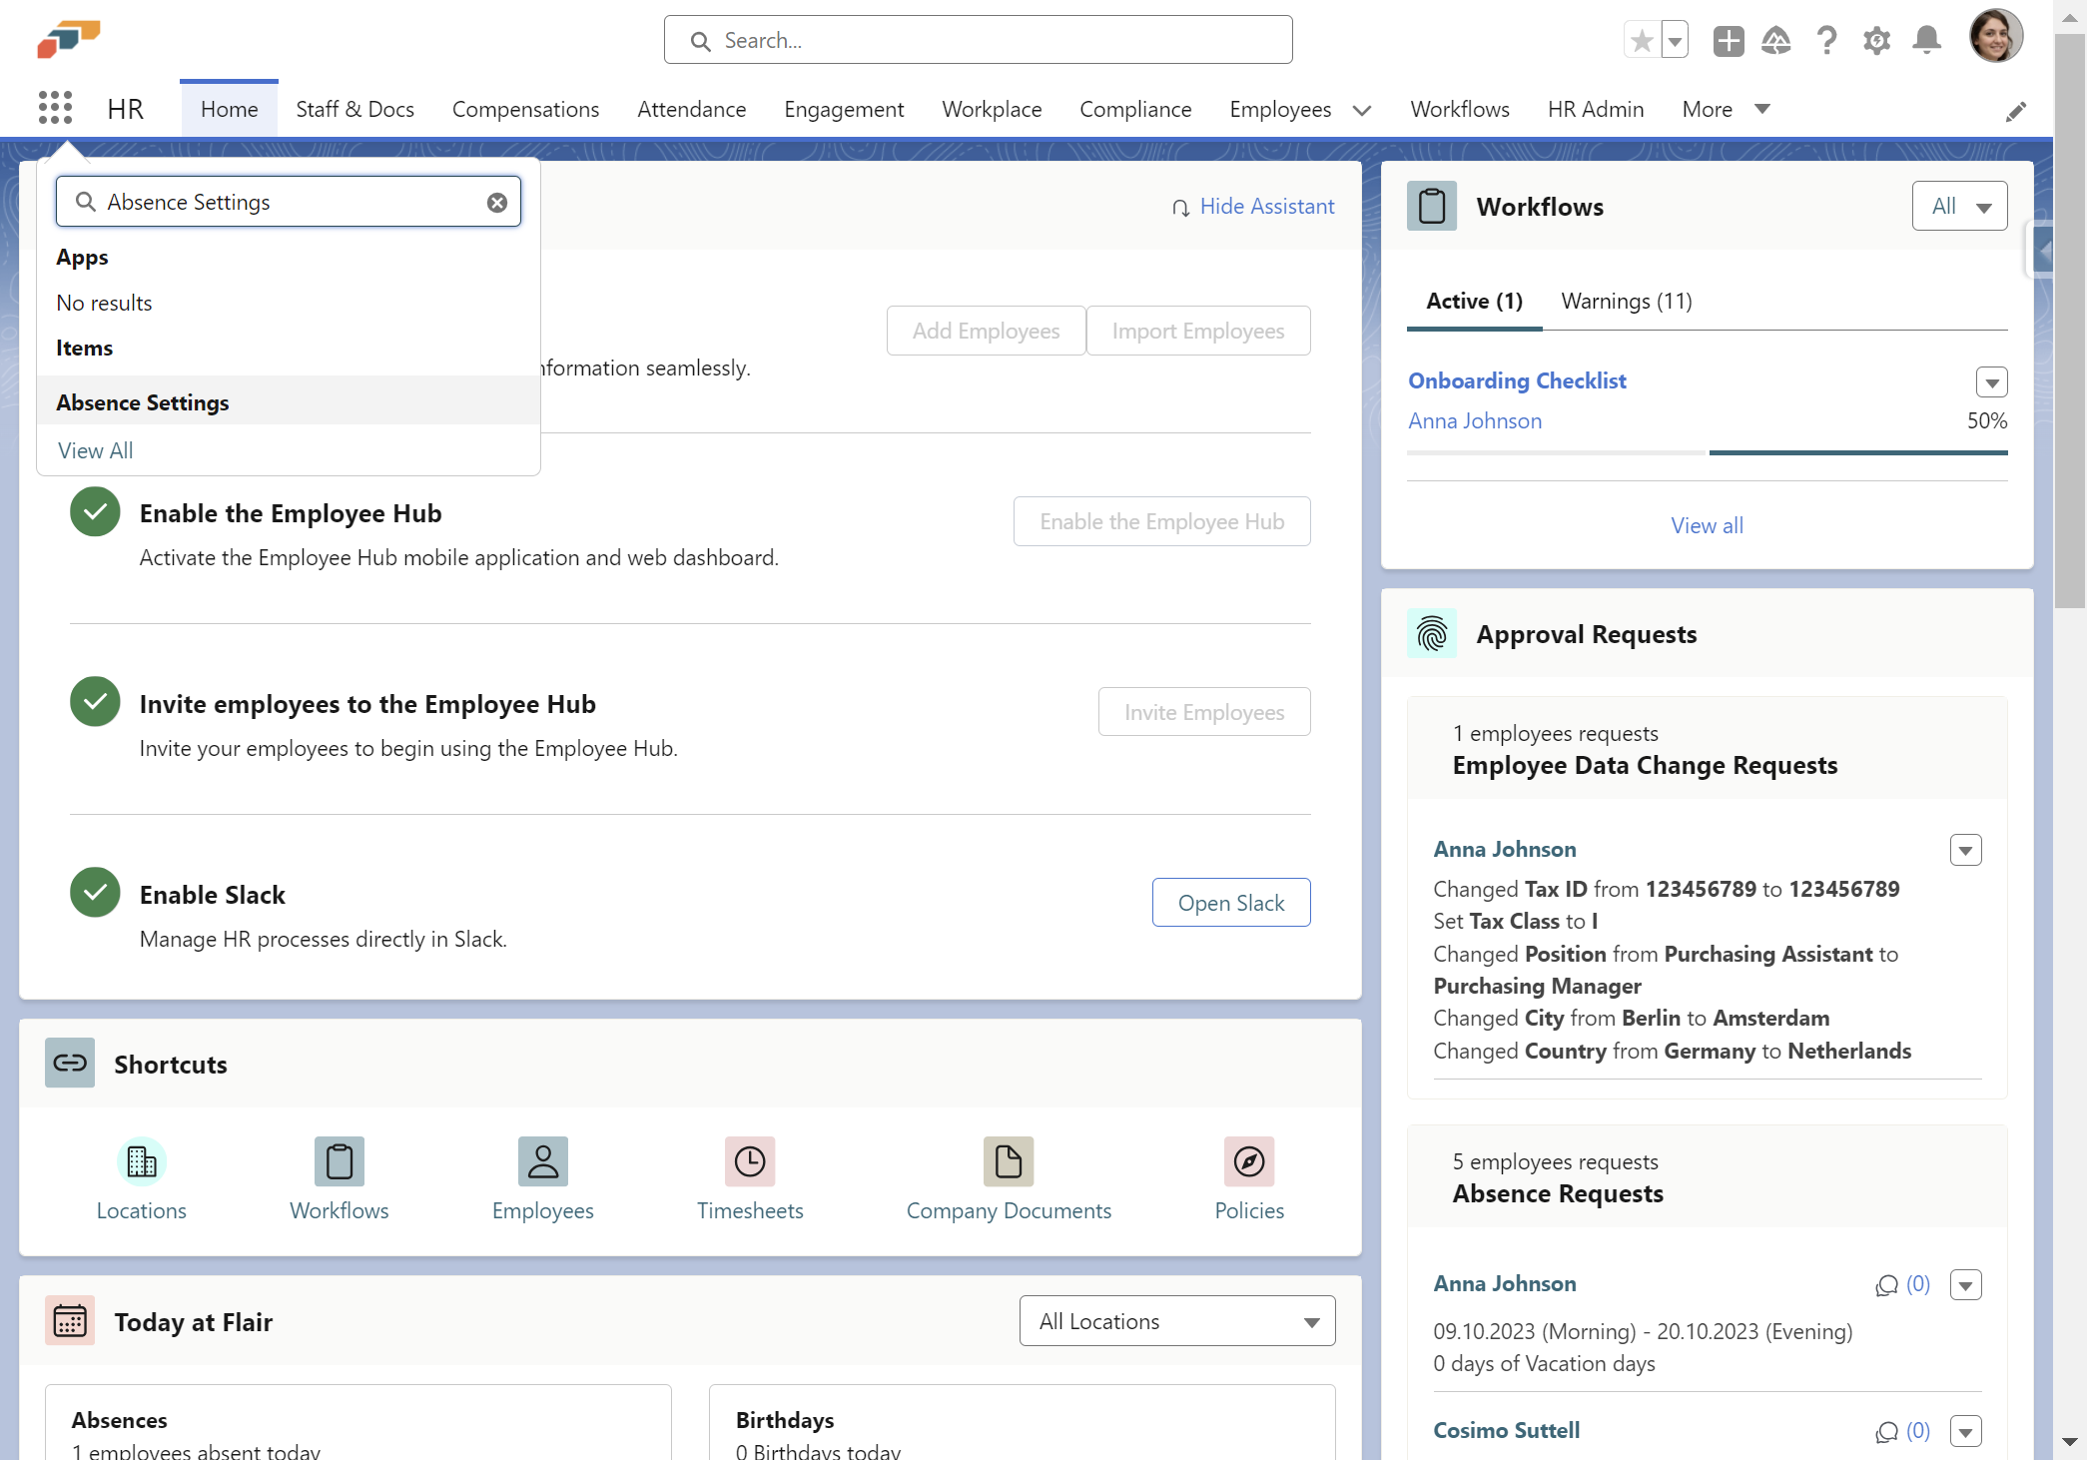Click the notifications bell icon
Viewport: 2087px width, 1460px height.
1926,41
